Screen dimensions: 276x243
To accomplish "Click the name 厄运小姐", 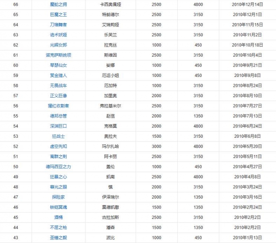I will click(x=111, y=75).
